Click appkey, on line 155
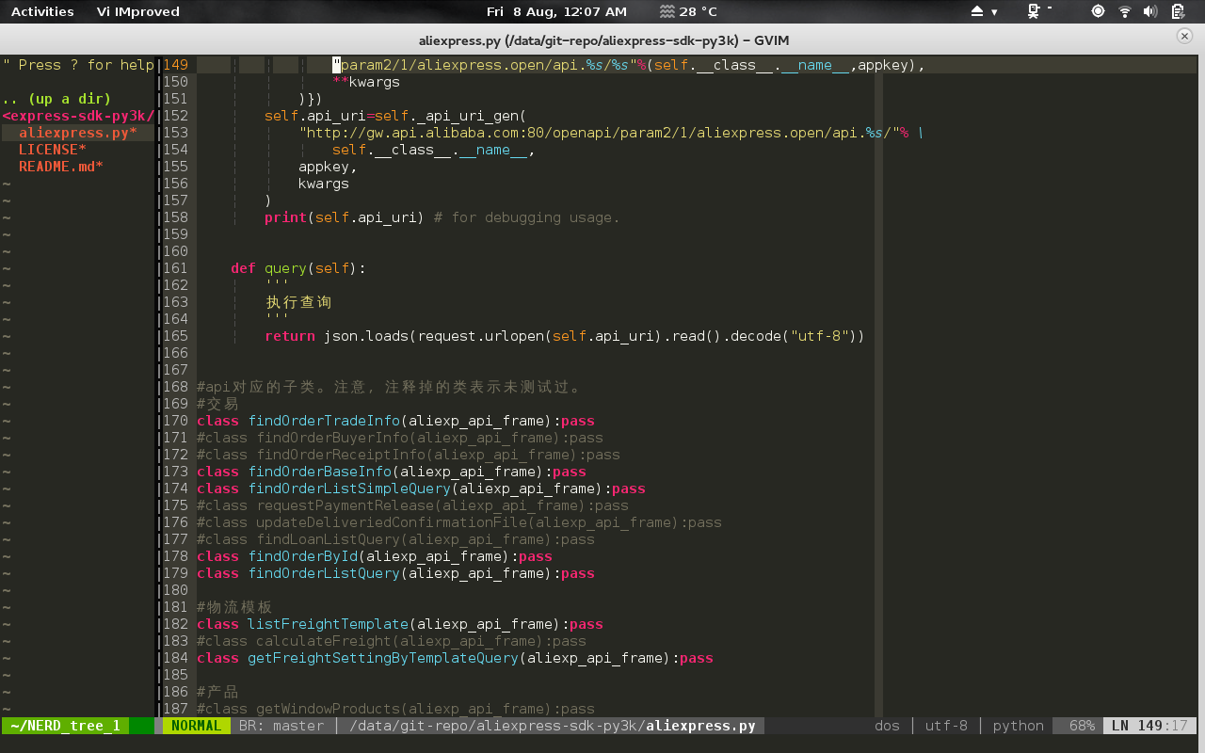The height and width of the screenshot is (753, 1205). 328,167
